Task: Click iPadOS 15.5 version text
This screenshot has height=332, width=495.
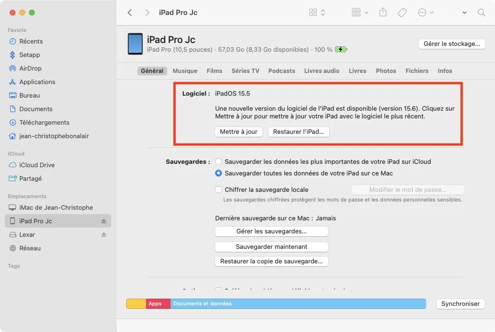Action: [x=233, y=94]
